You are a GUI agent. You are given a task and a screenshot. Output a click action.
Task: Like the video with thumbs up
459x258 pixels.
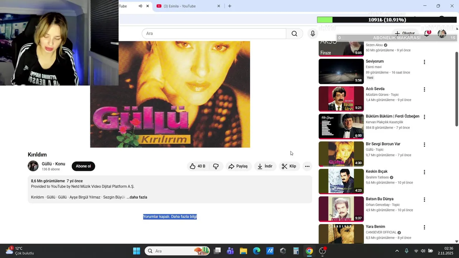[198, 166]
